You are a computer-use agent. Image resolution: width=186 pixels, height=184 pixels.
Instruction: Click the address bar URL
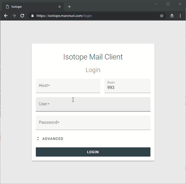click(64, 16)
